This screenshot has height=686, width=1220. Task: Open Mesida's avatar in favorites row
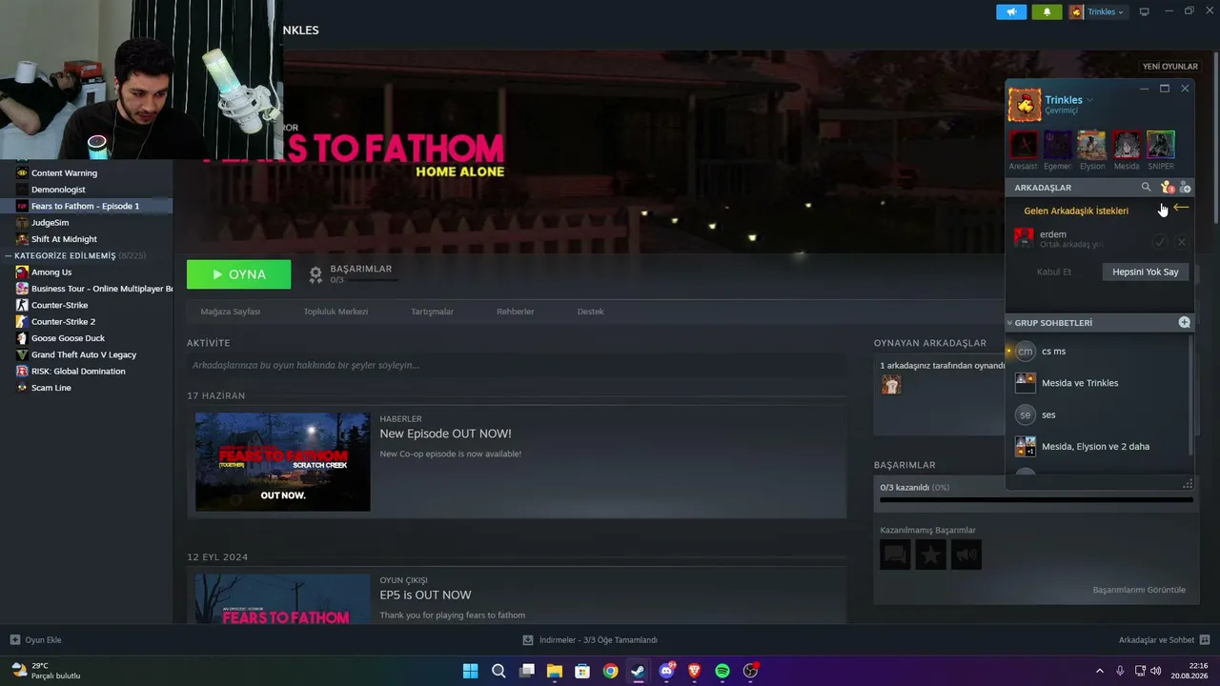tap(1127, 145)
